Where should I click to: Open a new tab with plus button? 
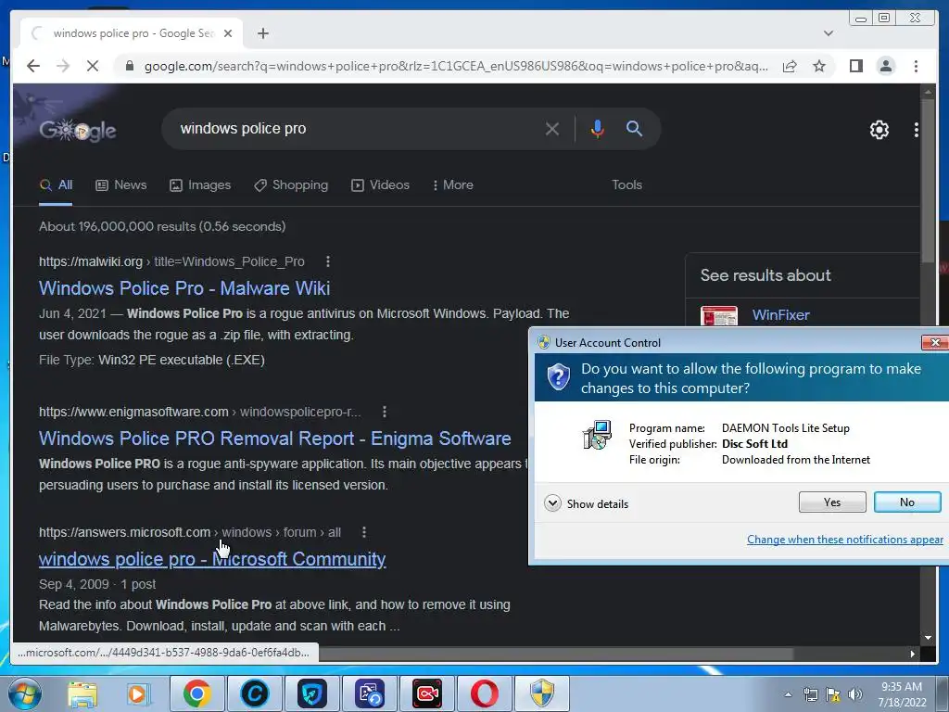tap(262, 33)
